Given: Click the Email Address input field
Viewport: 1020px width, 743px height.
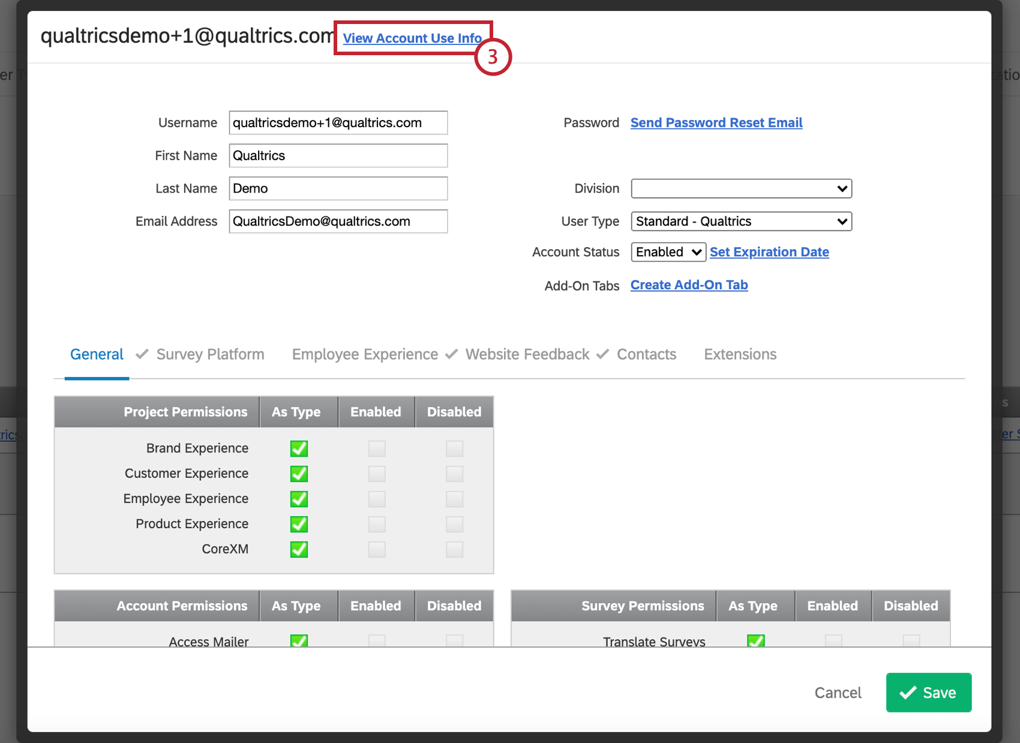Looking at the screenshot, I should click(338, 221).
